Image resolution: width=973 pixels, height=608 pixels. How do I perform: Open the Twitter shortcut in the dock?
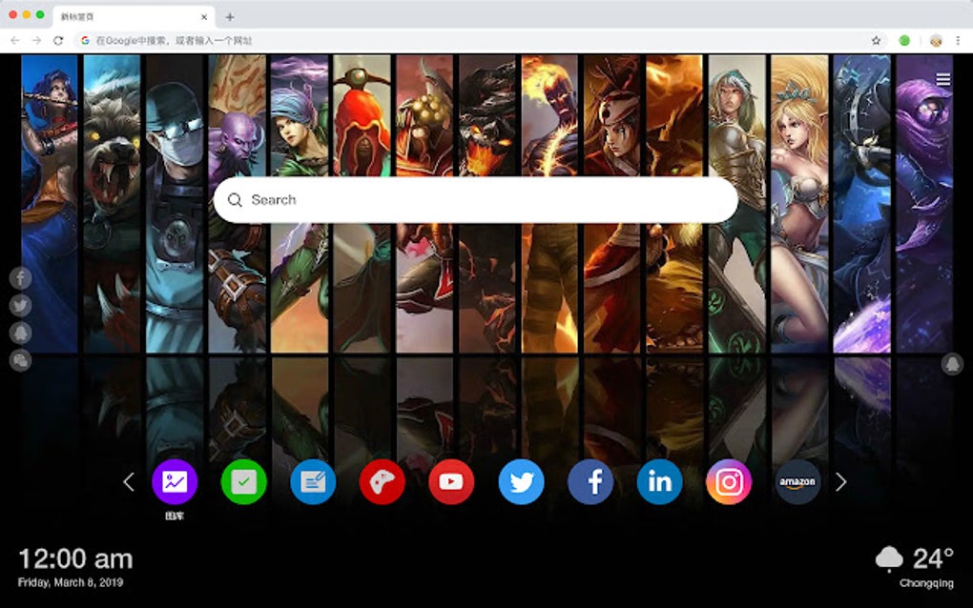coord(521,481)
